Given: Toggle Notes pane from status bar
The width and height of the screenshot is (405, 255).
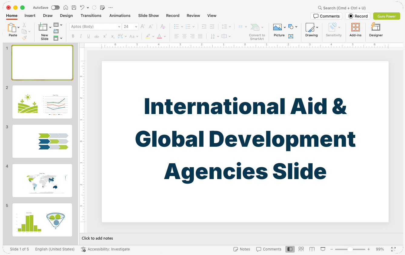Looking at the screenshot, I should (x=242, y=249).
